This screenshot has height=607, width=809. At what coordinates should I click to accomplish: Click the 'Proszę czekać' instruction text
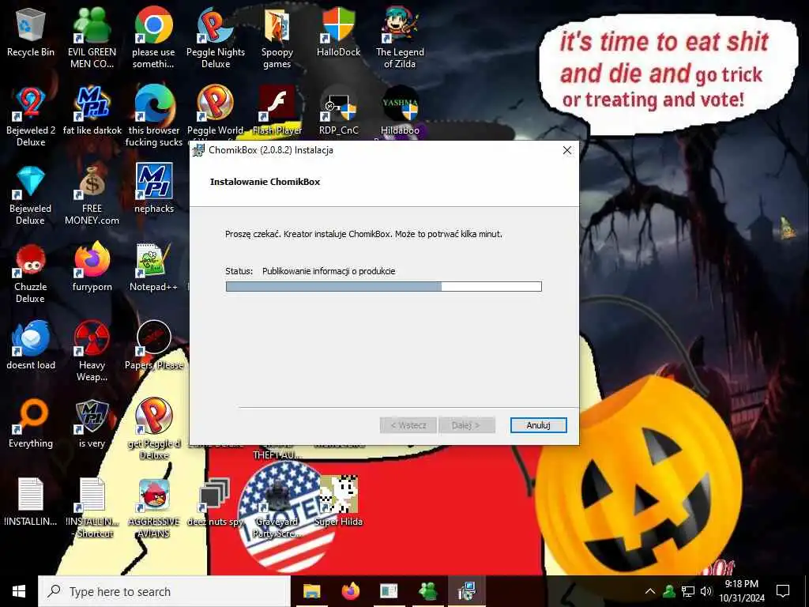(363, 234)
